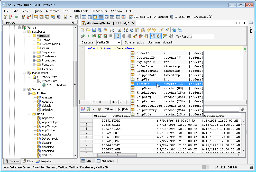Open the Query Analyzer terminal icon in main toolbar
The height and width of the screenshot is (172, 256).
[58, 17]
